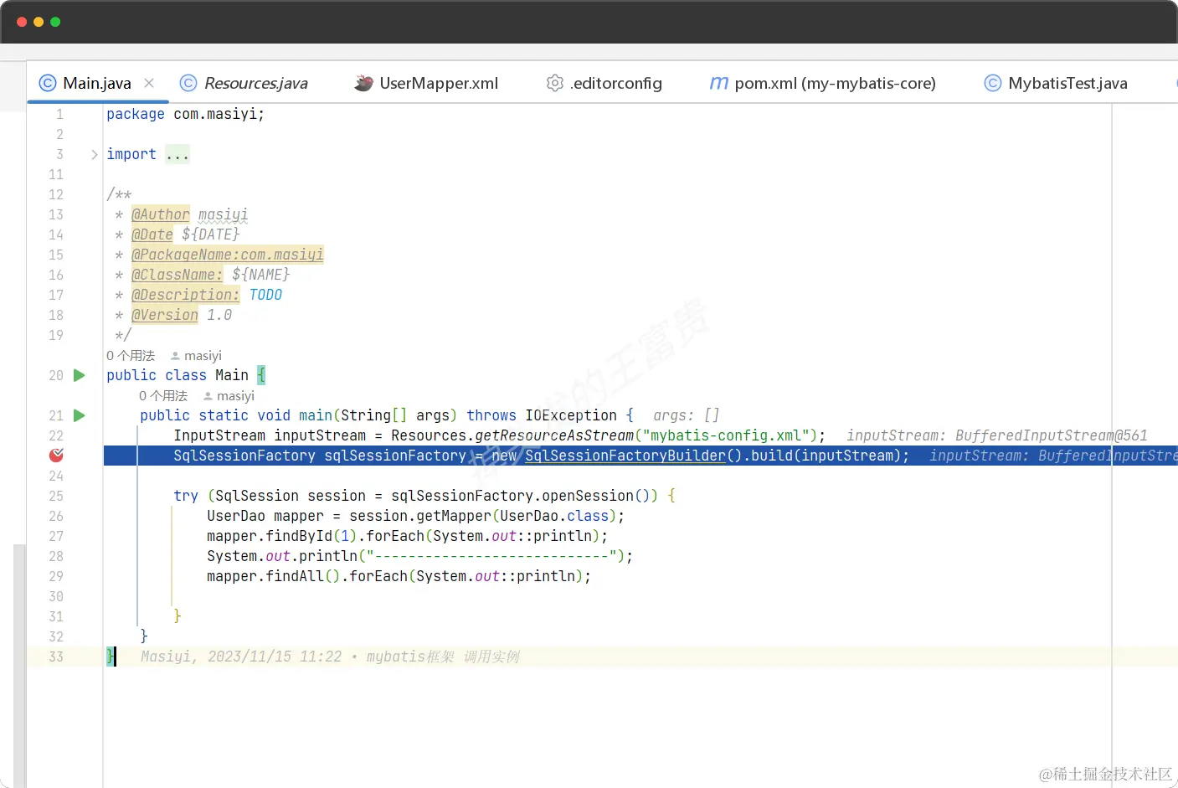
Task: Click the getResourceAsStream method call
Action: click(x=554, y=435)
